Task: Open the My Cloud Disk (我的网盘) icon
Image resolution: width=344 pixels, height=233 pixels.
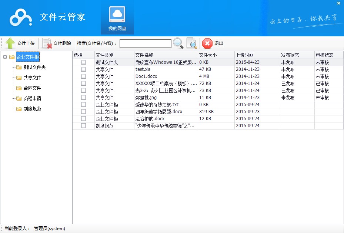Action: point(117,15)
